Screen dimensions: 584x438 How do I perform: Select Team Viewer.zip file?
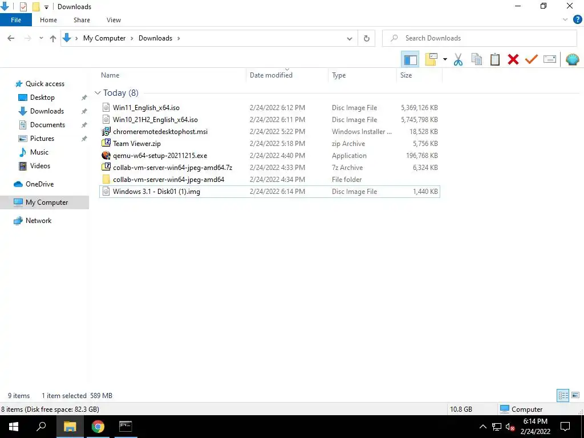[270, 143]
